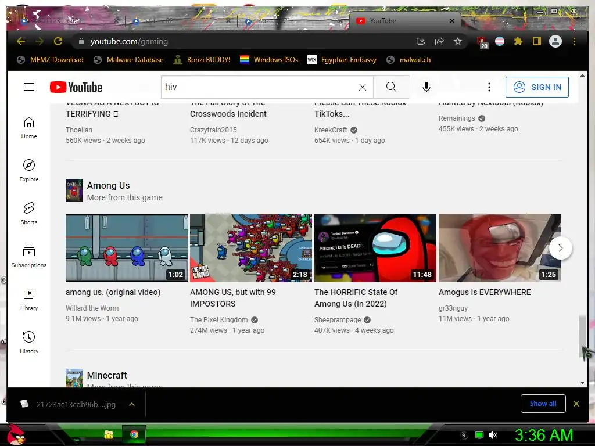Open HORRIFIC State Of Among Us thumbnail
This screenshot has width=595, height=446.
375,247
